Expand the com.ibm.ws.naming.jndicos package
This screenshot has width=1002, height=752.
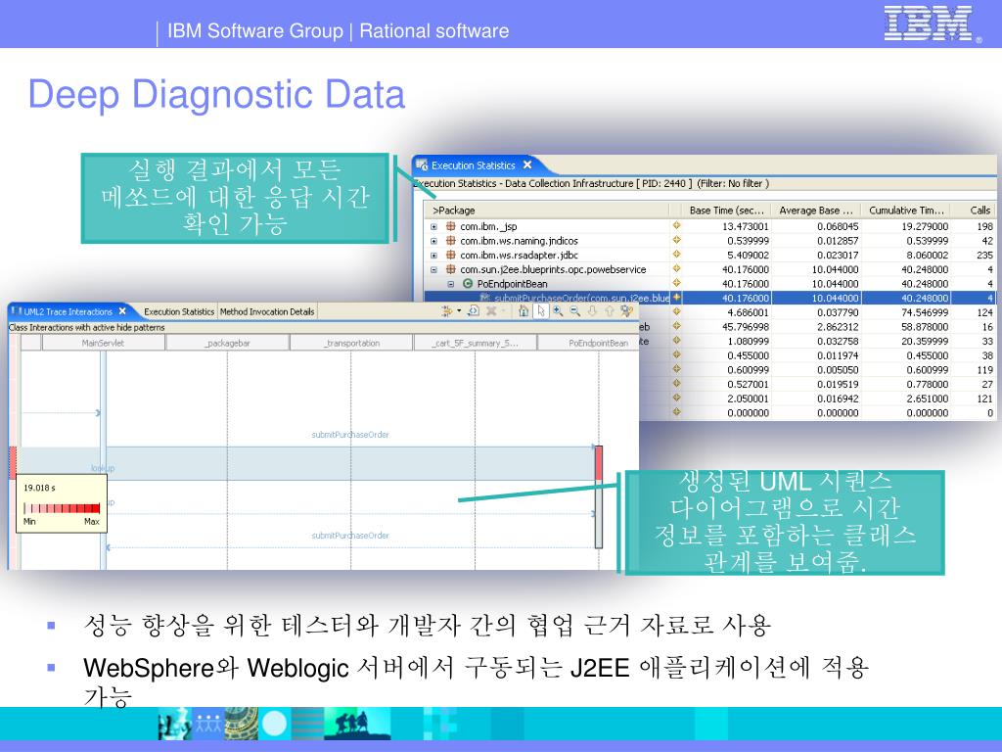point(433,241)
